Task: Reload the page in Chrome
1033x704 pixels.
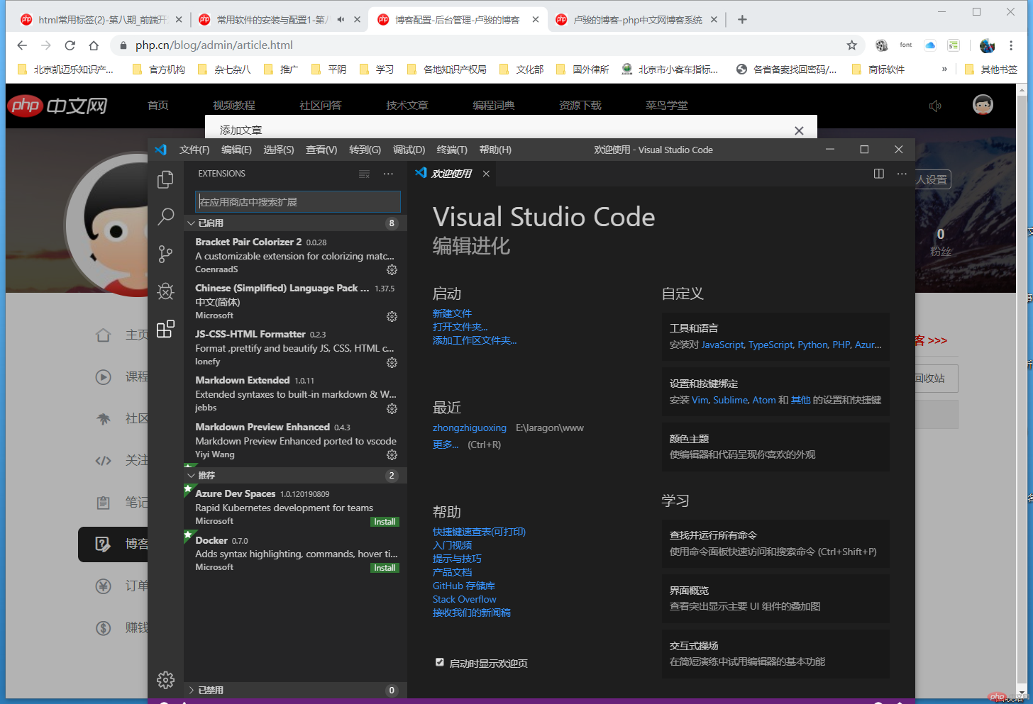Action: (70, 45)
